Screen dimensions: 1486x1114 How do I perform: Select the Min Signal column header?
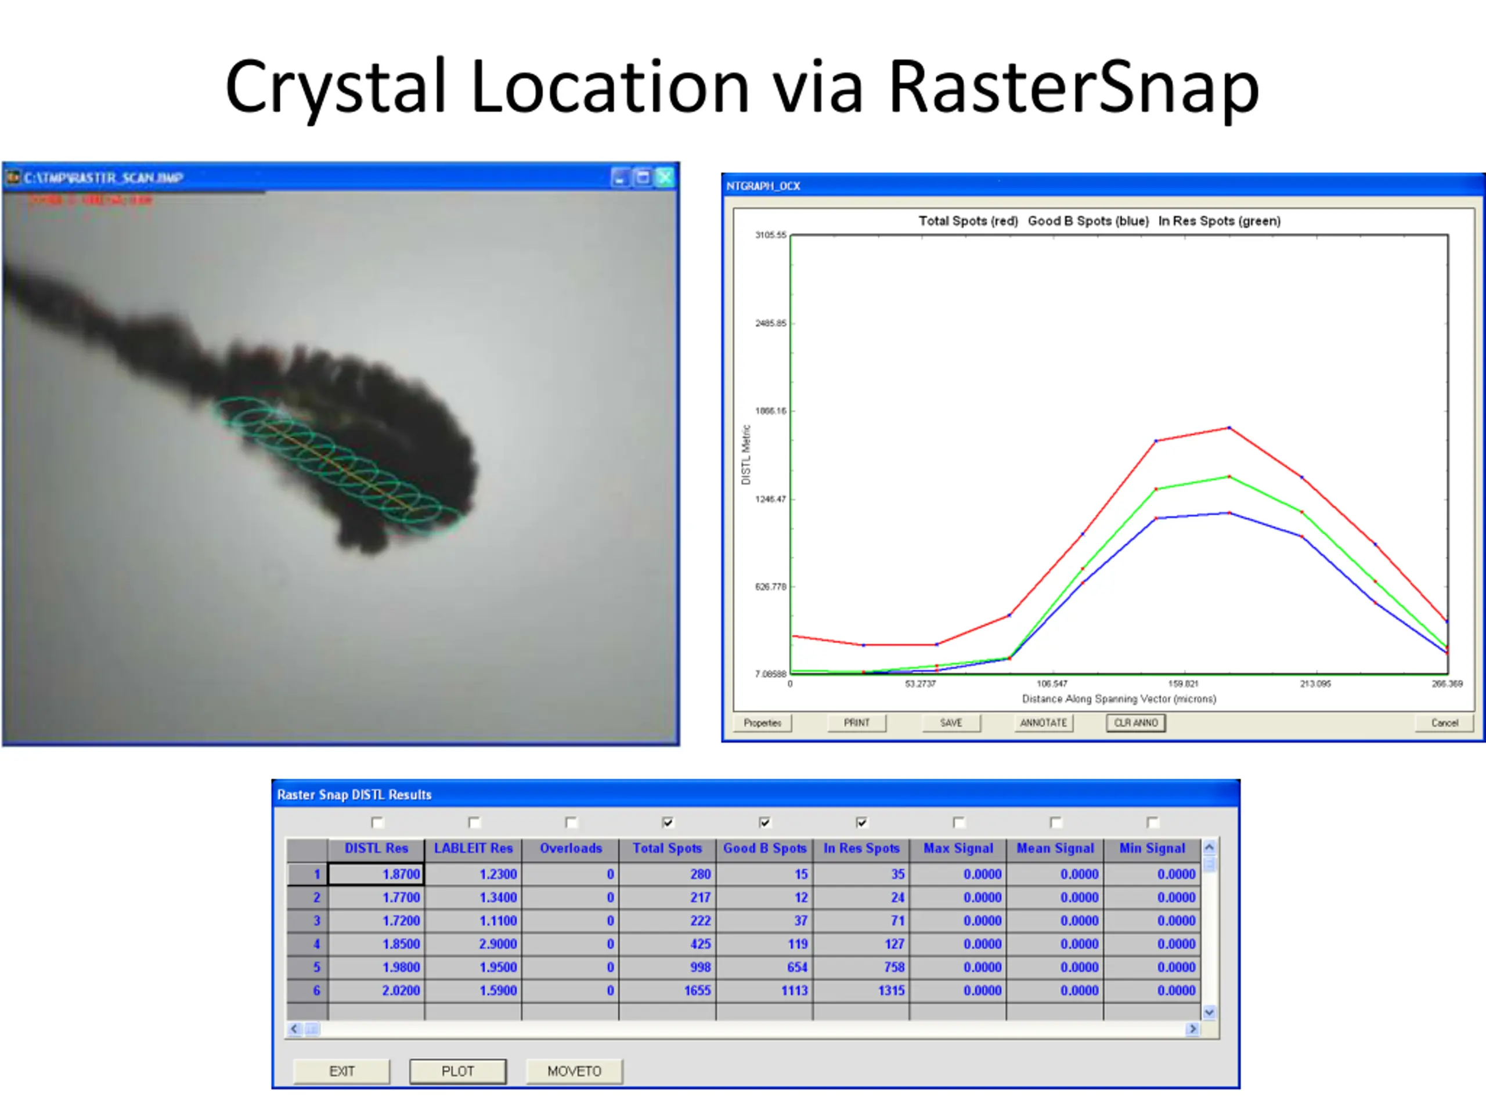pos(1152,849)
